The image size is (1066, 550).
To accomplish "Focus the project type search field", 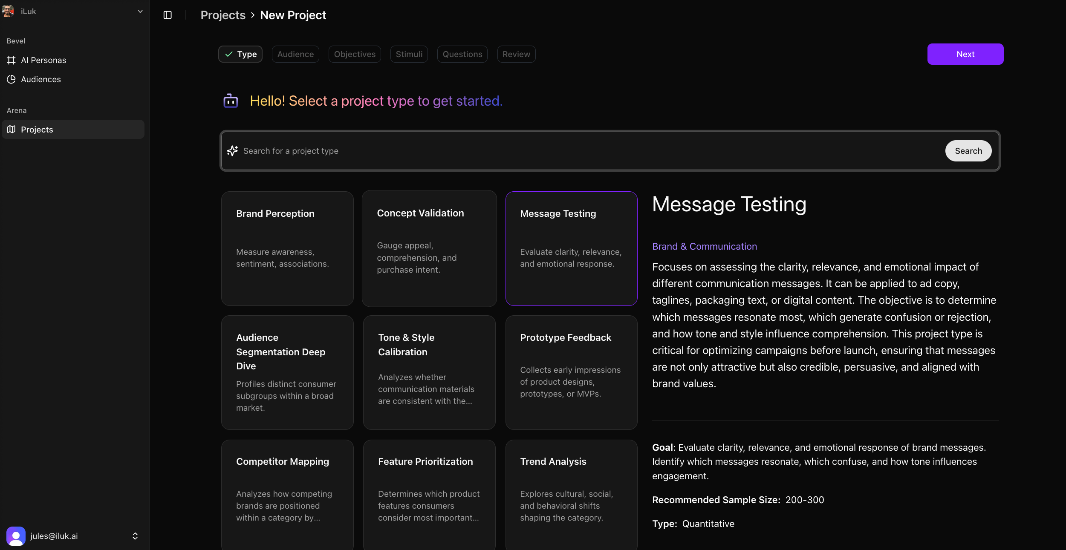I will coord(588,151).
